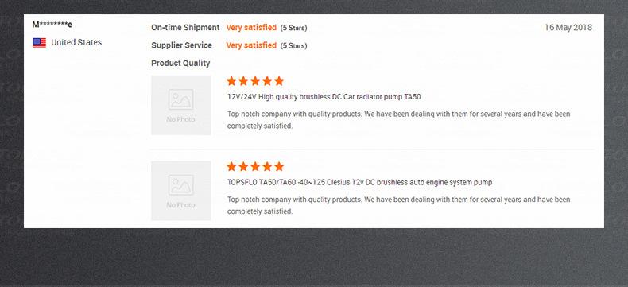The image size is (628, 287).
Task: Click the first star of the TA50 radiator pump rating
Action: coord(231,81)
